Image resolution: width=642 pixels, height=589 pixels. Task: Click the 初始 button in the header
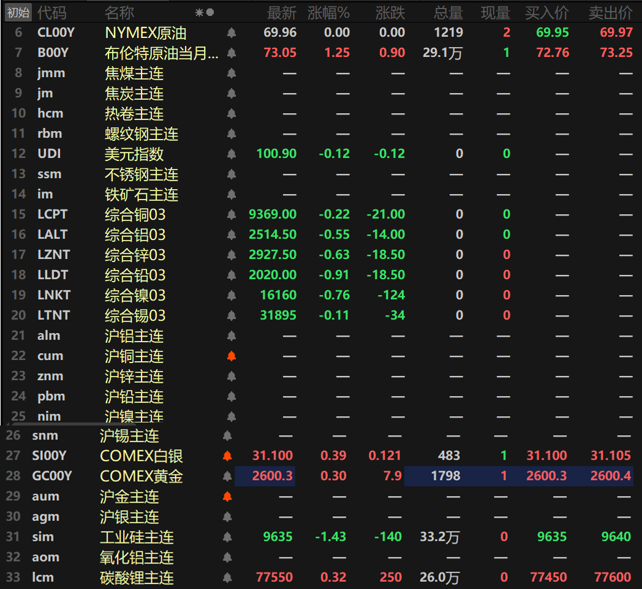tap(18, 12)
